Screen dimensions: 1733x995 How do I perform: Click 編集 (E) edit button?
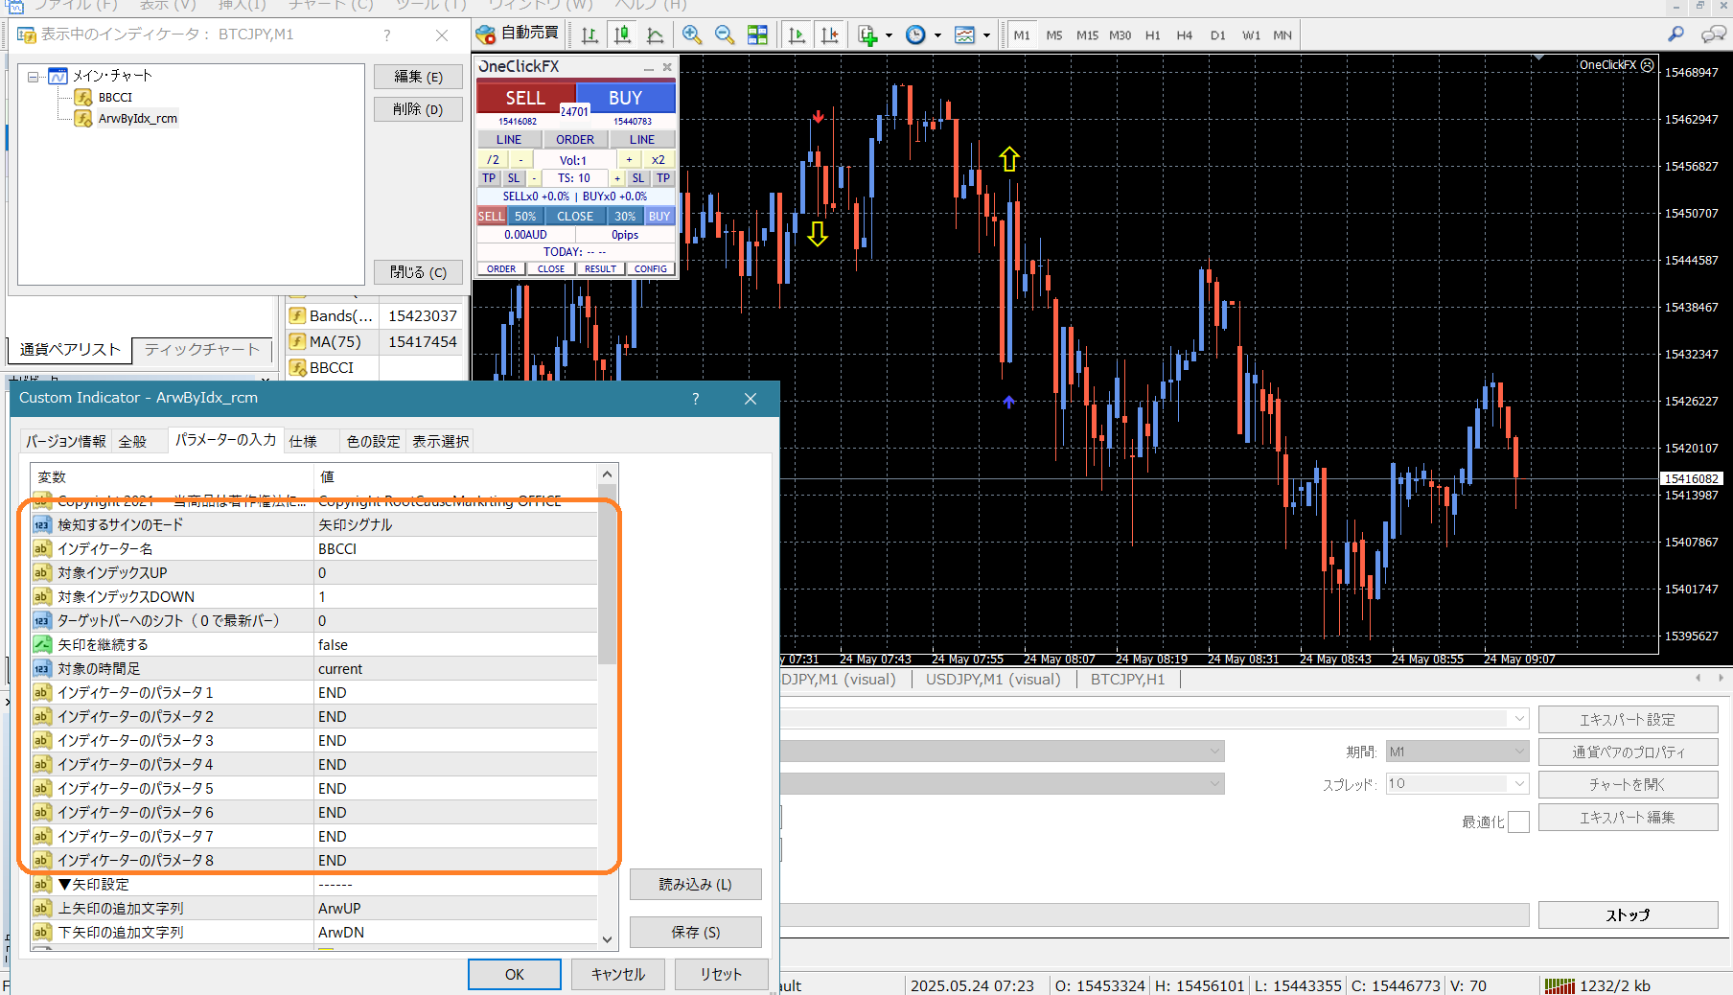(418, 77)
